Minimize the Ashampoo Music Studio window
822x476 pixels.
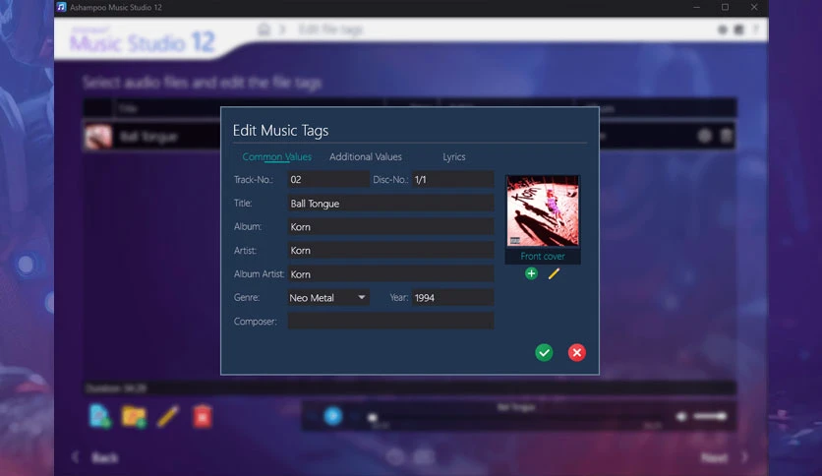(697, 7)
